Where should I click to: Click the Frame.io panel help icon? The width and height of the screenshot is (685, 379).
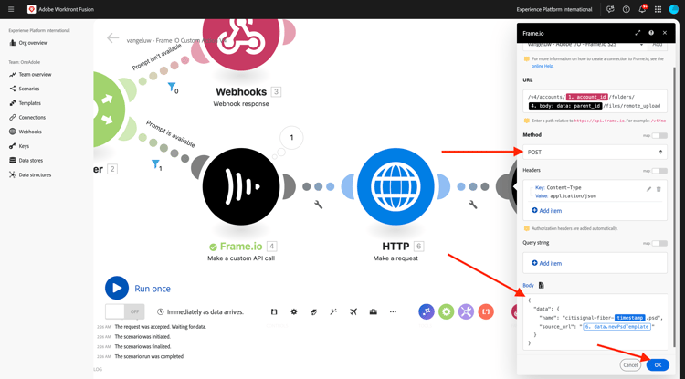point(651,33)
